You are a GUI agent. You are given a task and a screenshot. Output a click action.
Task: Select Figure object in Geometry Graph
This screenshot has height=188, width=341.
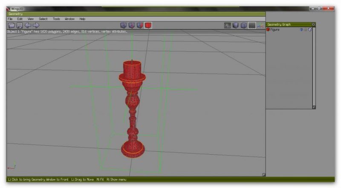coord(275,29)
